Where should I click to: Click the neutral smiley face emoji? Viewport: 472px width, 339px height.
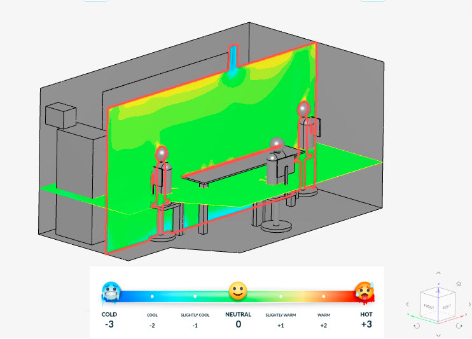(x=238, y=292)
